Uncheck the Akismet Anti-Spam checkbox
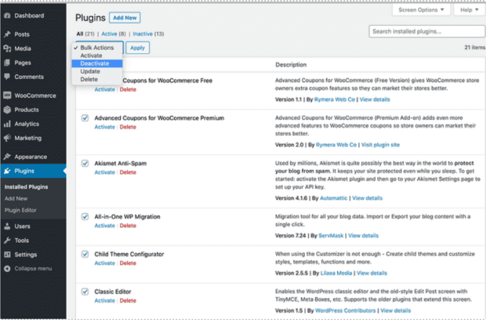Image resolution: width=486 pixels, height=320 pixels. point(85,163)
